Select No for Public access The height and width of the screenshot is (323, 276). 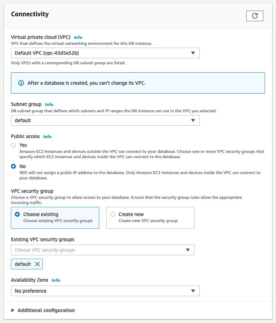click(13, 166)
